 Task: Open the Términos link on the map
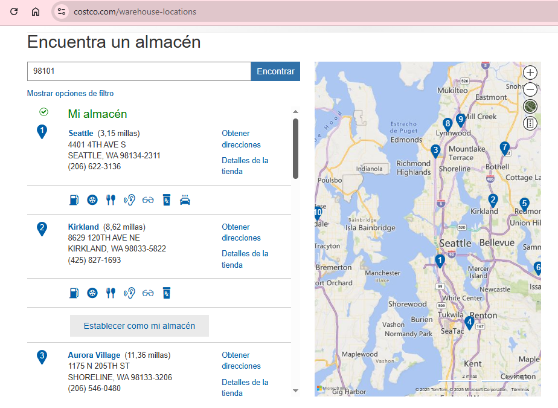point(520,389)
